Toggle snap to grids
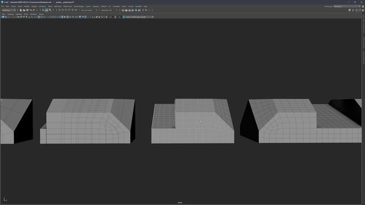The width and height of the screenshot is (365, 205). (59, 10)
